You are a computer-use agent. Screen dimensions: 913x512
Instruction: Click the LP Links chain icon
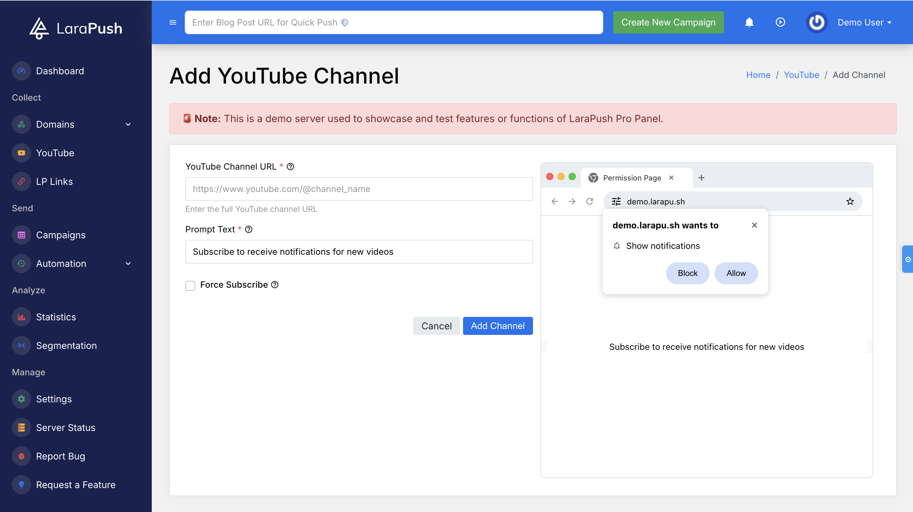(x=21, y=182)
